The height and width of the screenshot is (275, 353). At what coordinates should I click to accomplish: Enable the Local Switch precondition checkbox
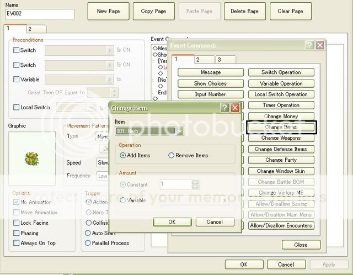tap(17, 107)
